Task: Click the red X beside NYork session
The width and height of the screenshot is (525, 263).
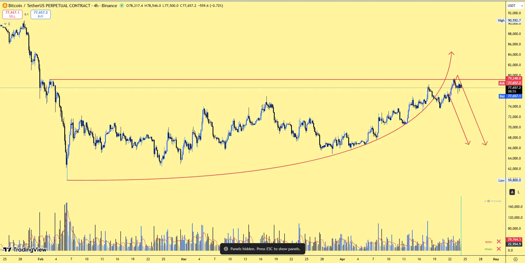Action: pos(499,249)
